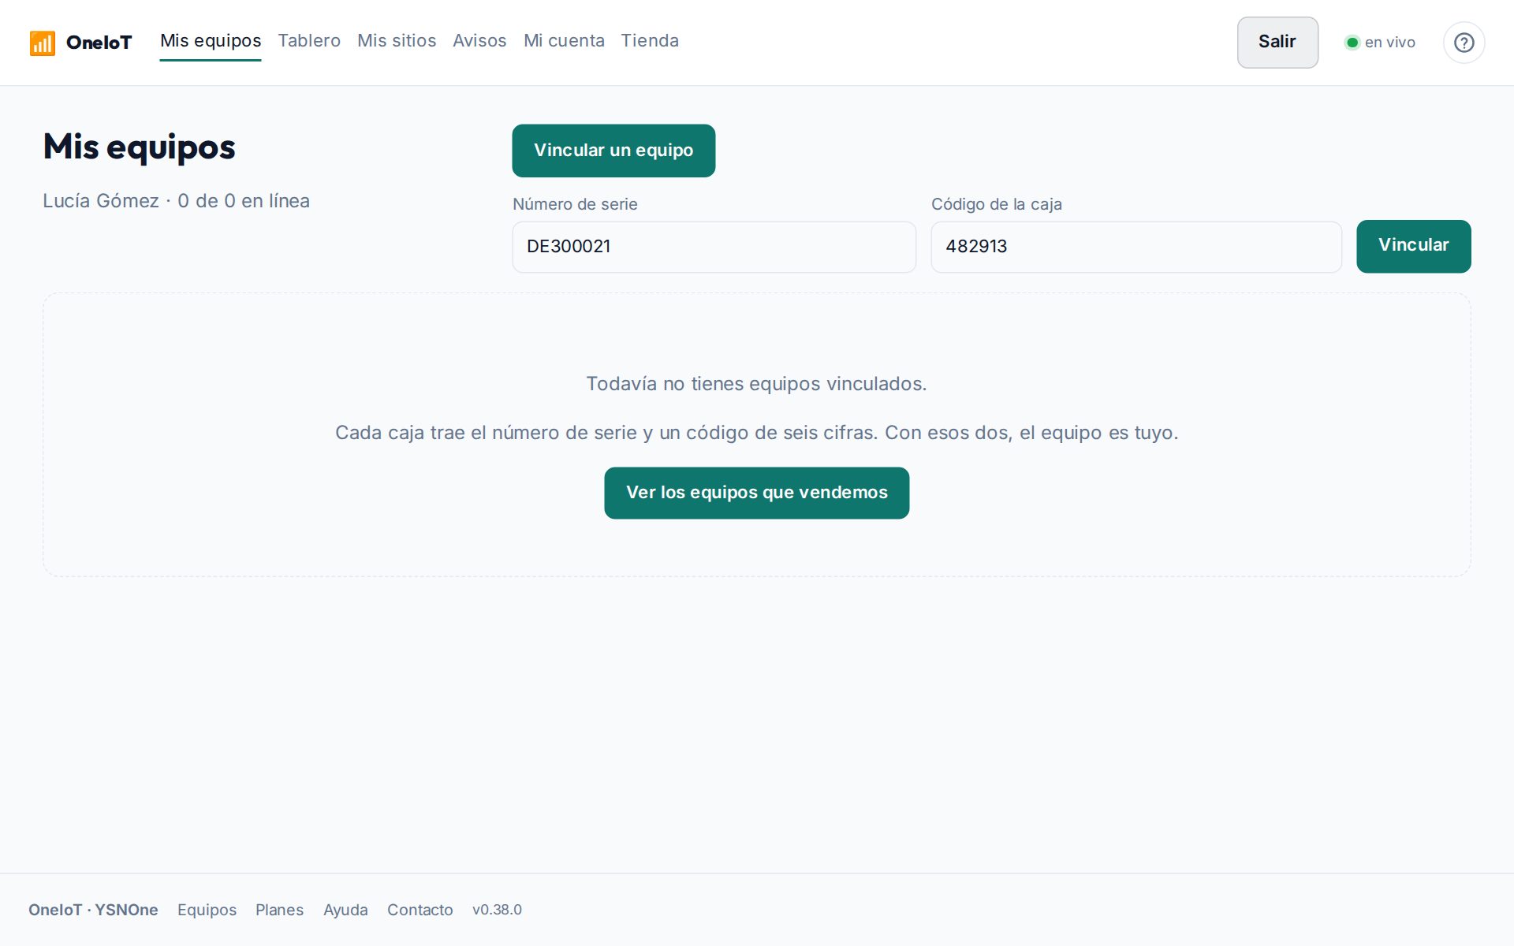Open the Mis equipos tab

click(x=211, y=41)
